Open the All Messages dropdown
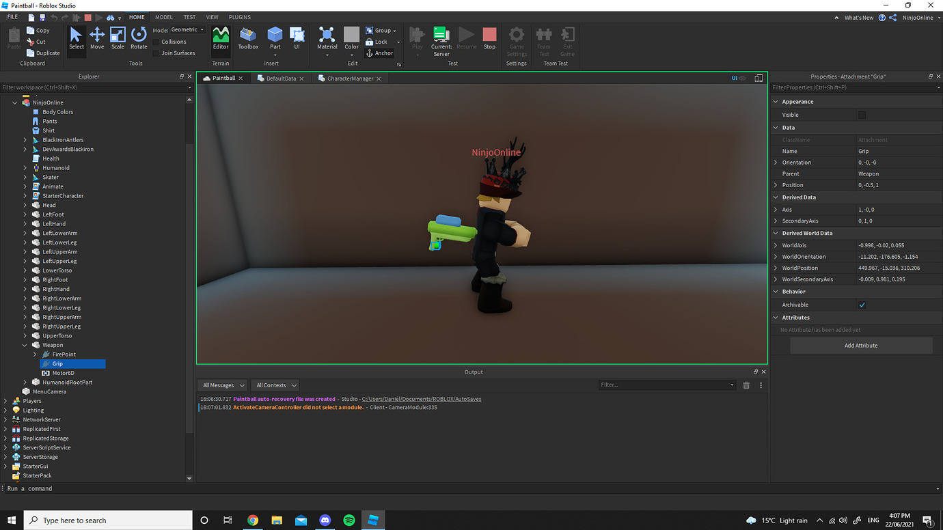 (x=221, y=385)
